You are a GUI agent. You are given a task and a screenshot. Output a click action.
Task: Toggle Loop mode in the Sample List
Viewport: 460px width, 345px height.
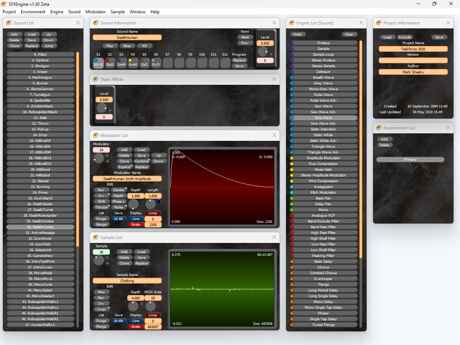[x=153, y=315]
